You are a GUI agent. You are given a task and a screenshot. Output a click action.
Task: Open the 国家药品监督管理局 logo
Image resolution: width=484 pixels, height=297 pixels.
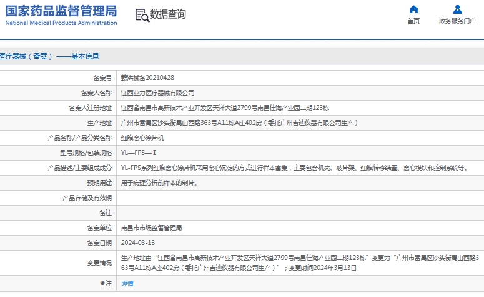(x=61, y=15)
